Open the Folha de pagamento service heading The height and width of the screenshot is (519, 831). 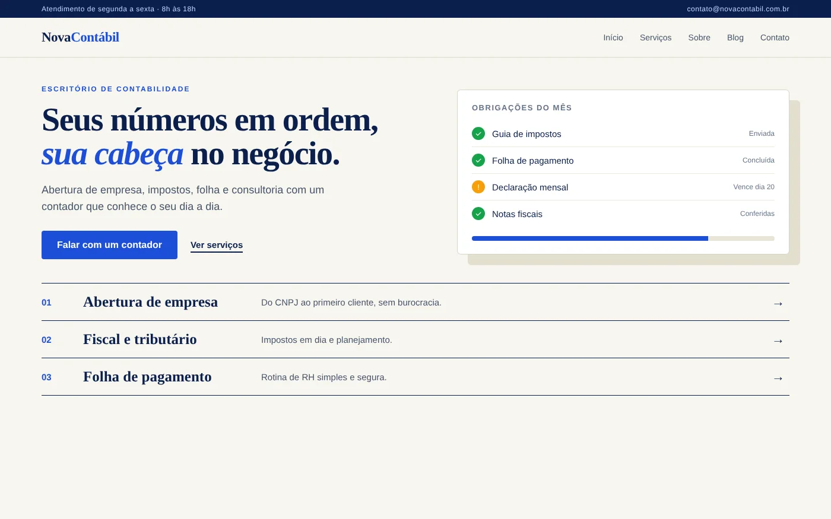(x=147, y=377)
